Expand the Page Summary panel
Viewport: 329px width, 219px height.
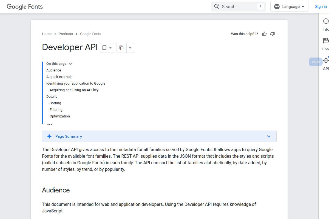click(269, 136)
